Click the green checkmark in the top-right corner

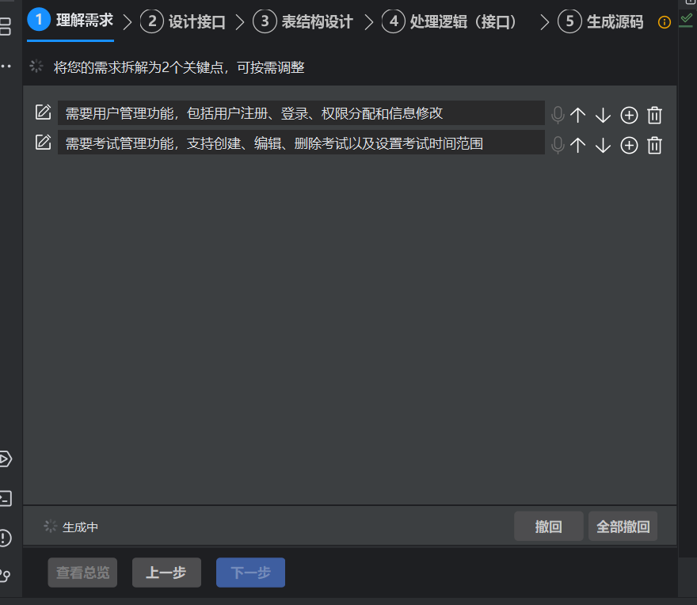[x=685, y=19]
